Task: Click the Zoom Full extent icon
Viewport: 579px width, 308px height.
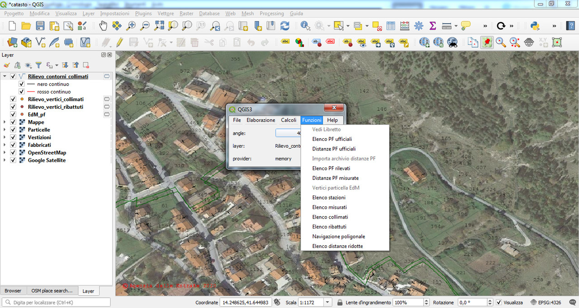Action: tap(159, 26)
